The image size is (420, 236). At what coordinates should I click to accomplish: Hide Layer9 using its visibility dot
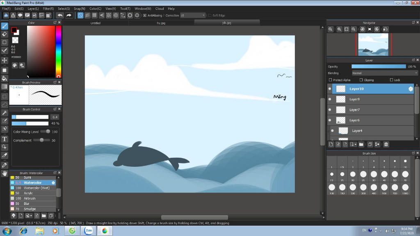tap(330, 99)
